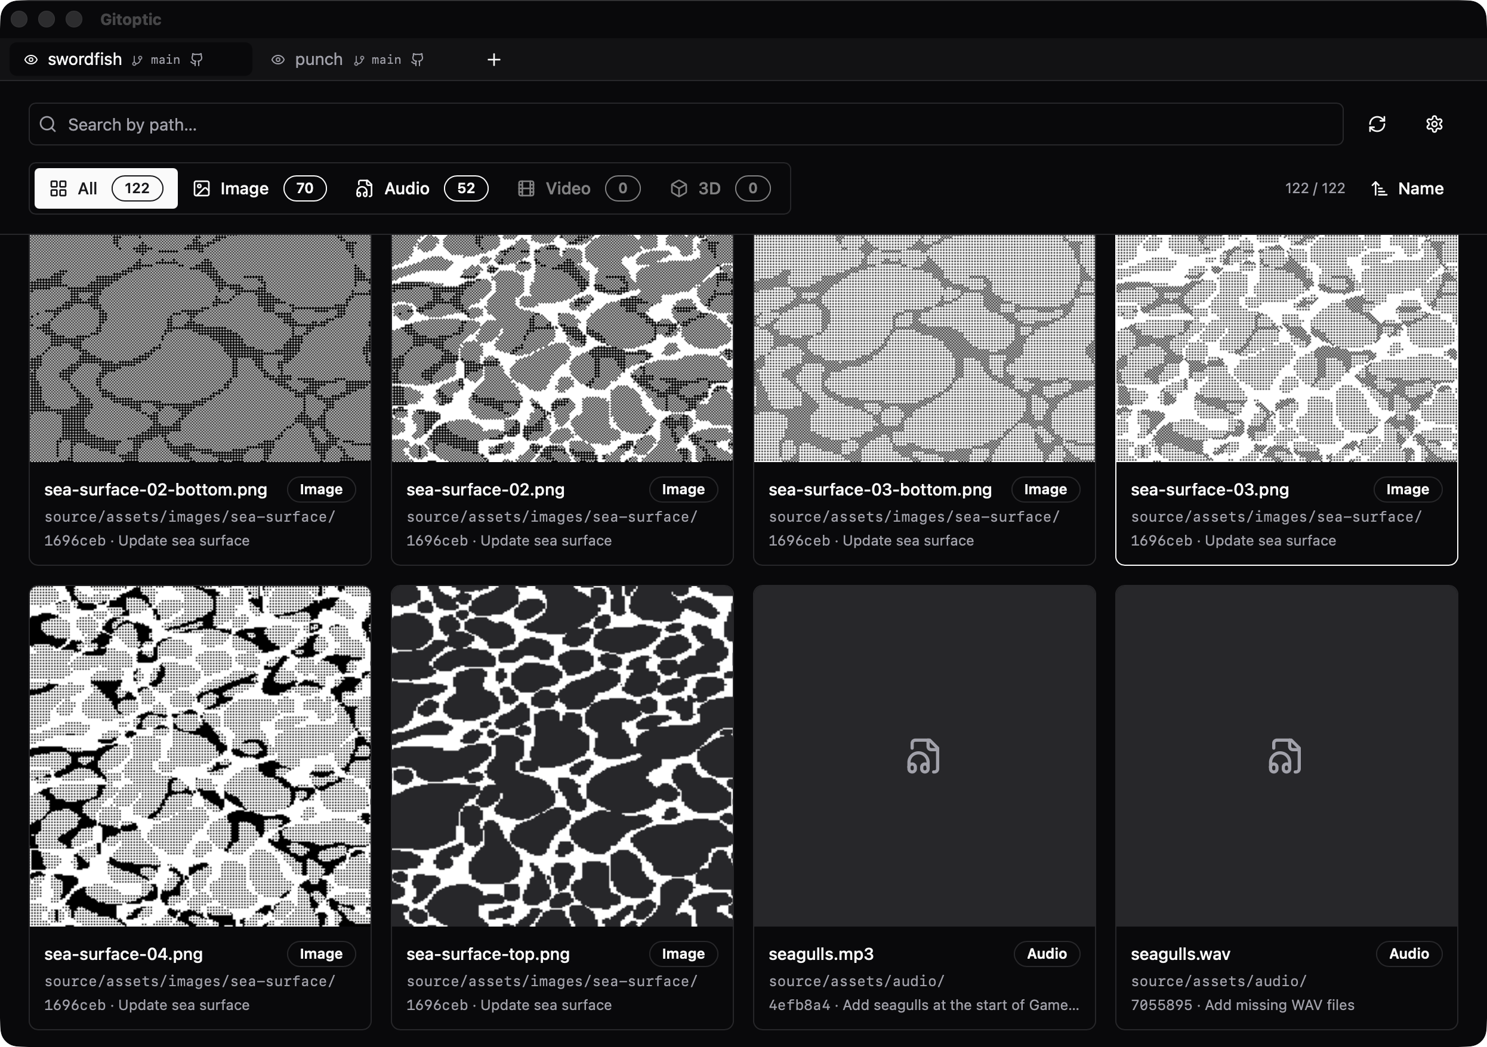Filter assets by 3D type
The image size is (1487, 1047).
pyautogui.click(x=720, y=188)
